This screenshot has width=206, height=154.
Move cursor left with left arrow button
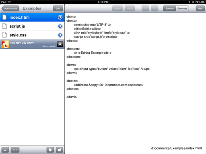coord(145,8)
